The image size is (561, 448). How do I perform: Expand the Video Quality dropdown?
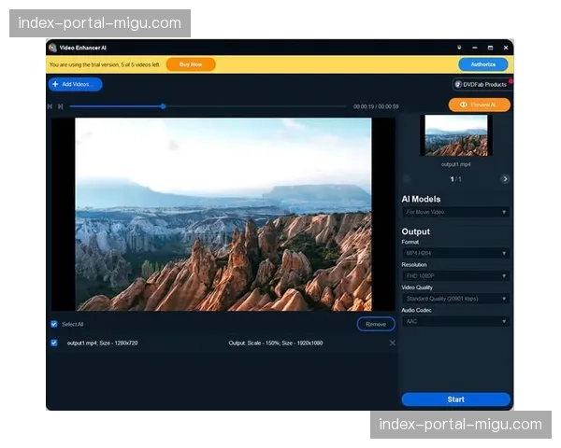[455, 299]
